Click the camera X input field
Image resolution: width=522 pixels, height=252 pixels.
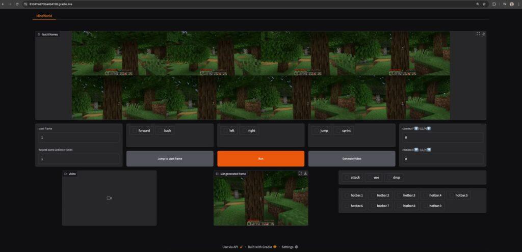coord(443,159)
